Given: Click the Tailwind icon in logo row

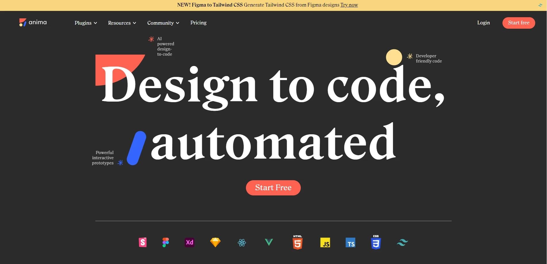Looking at the screenshot, I should click(402, 242).
